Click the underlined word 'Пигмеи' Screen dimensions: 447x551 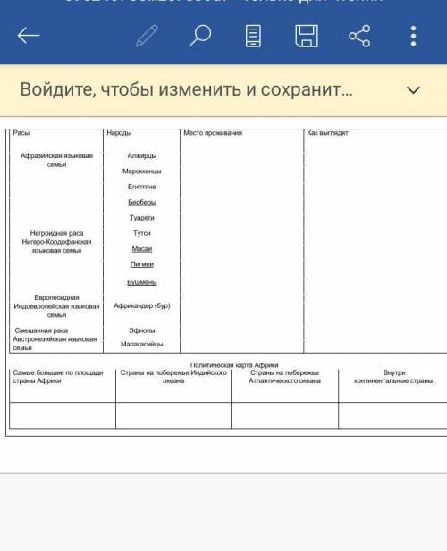pos(142,264)
